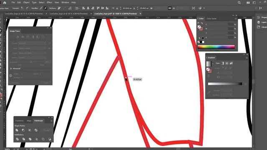
Task: Click the black swatch in Color panel
Action: click(201, 42)
